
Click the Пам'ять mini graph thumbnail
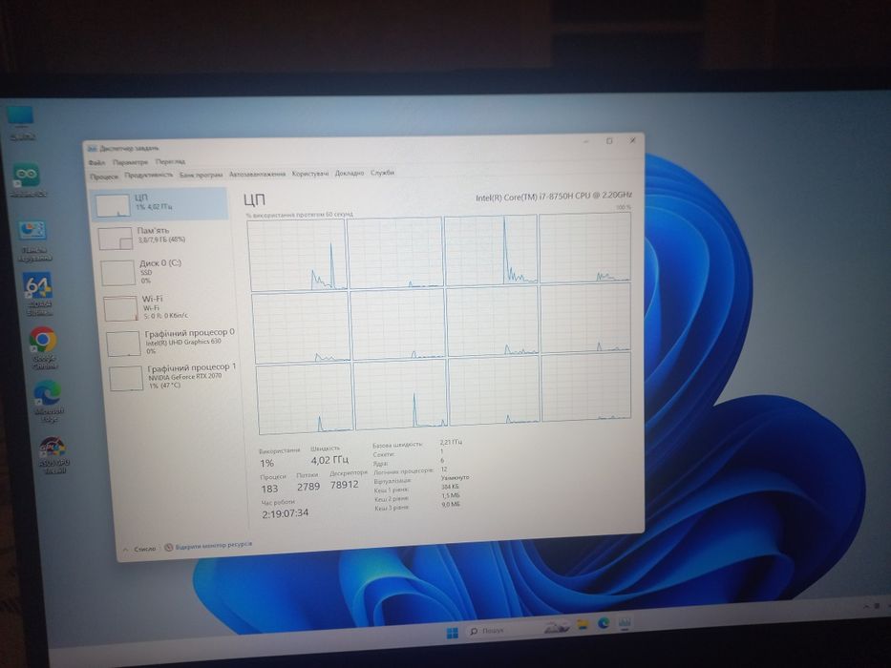tap(116, 239)
